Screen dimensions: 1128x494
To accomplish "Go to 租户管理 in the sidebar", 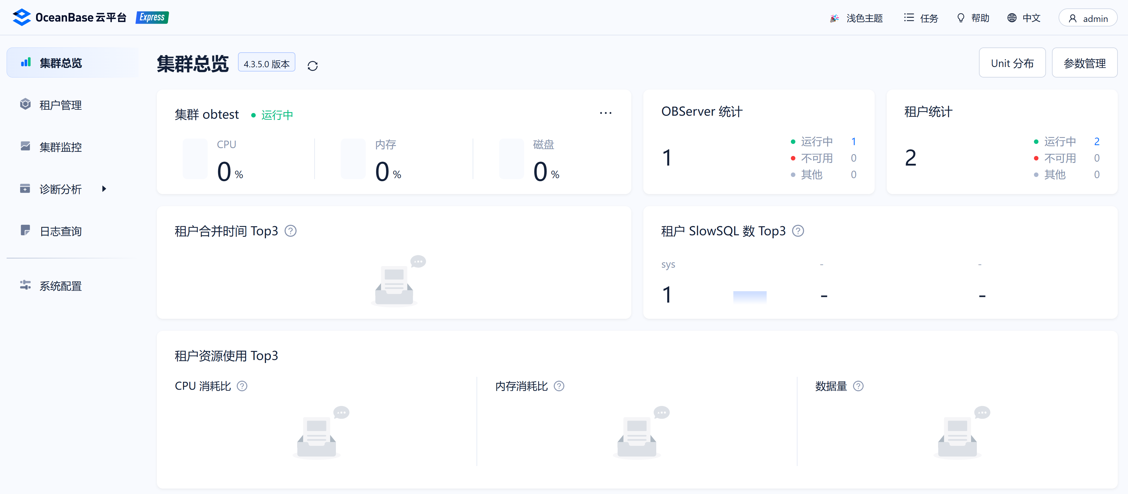I will tap(60, 105).
